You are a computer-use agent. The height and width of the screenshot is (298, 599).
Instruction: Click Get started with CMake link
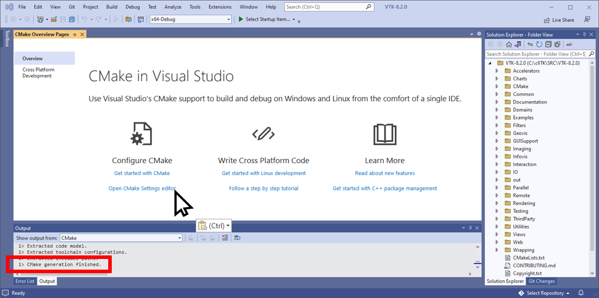pyautogui.click(x=142, y=173)
